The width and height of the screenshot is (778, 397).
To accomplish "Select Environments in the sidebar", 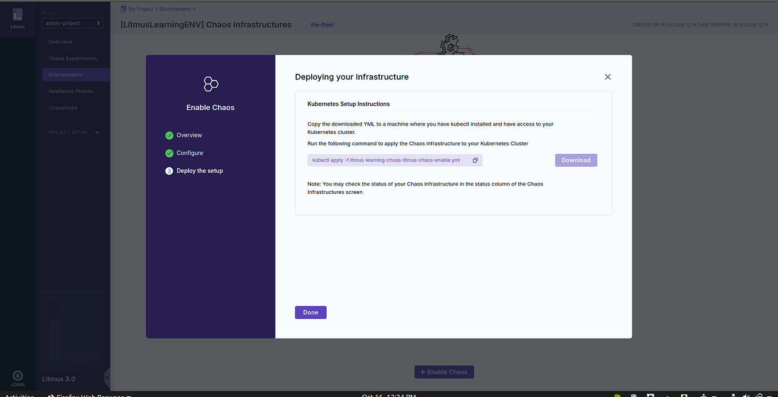I will tap(76, 74).
